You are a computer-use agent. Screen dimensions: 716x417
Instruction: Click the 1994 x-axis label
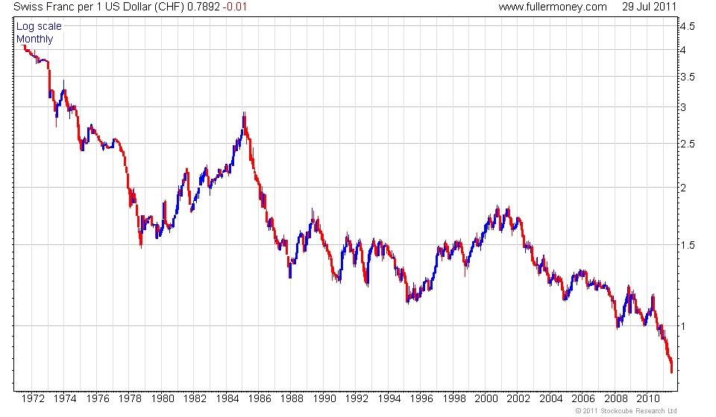(x=389, y=398)
